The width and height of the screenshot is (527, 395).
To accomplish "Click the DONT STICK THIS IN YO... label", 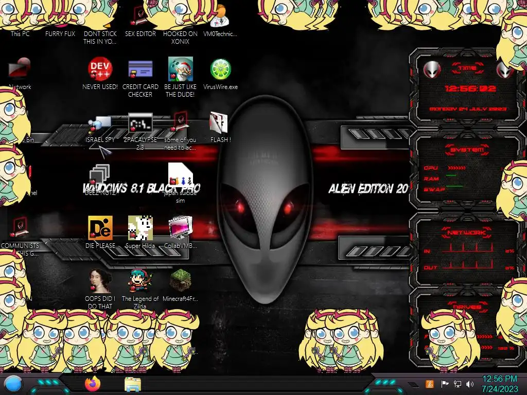I will [x=100, y=38].
